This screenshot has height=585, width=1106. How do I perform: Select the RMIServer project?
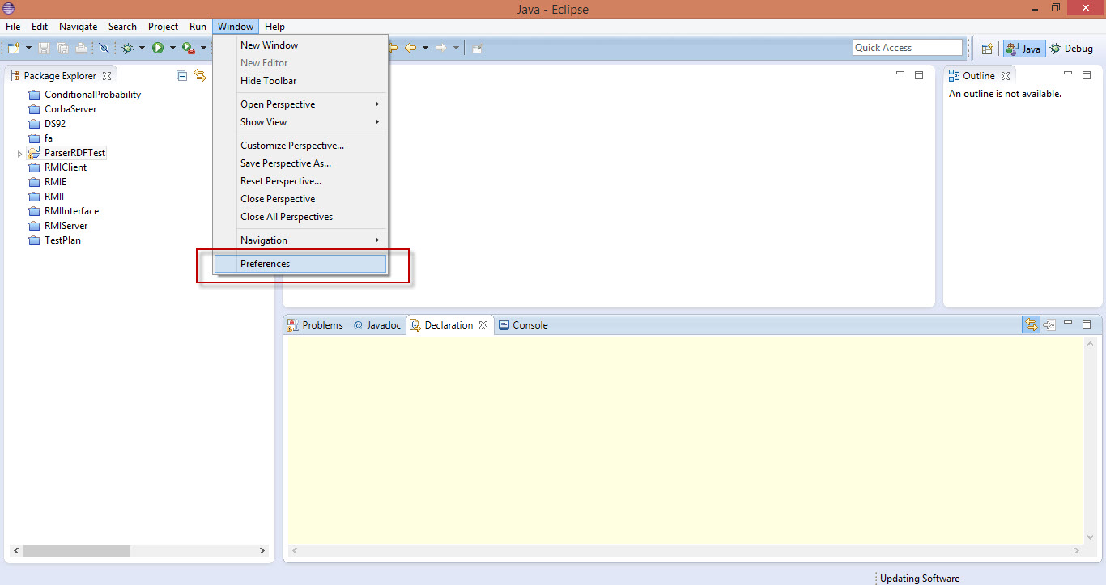pos(66,226)
